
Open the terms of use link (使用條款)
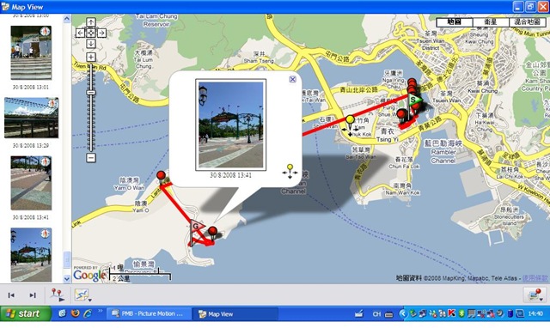point(535,278)
